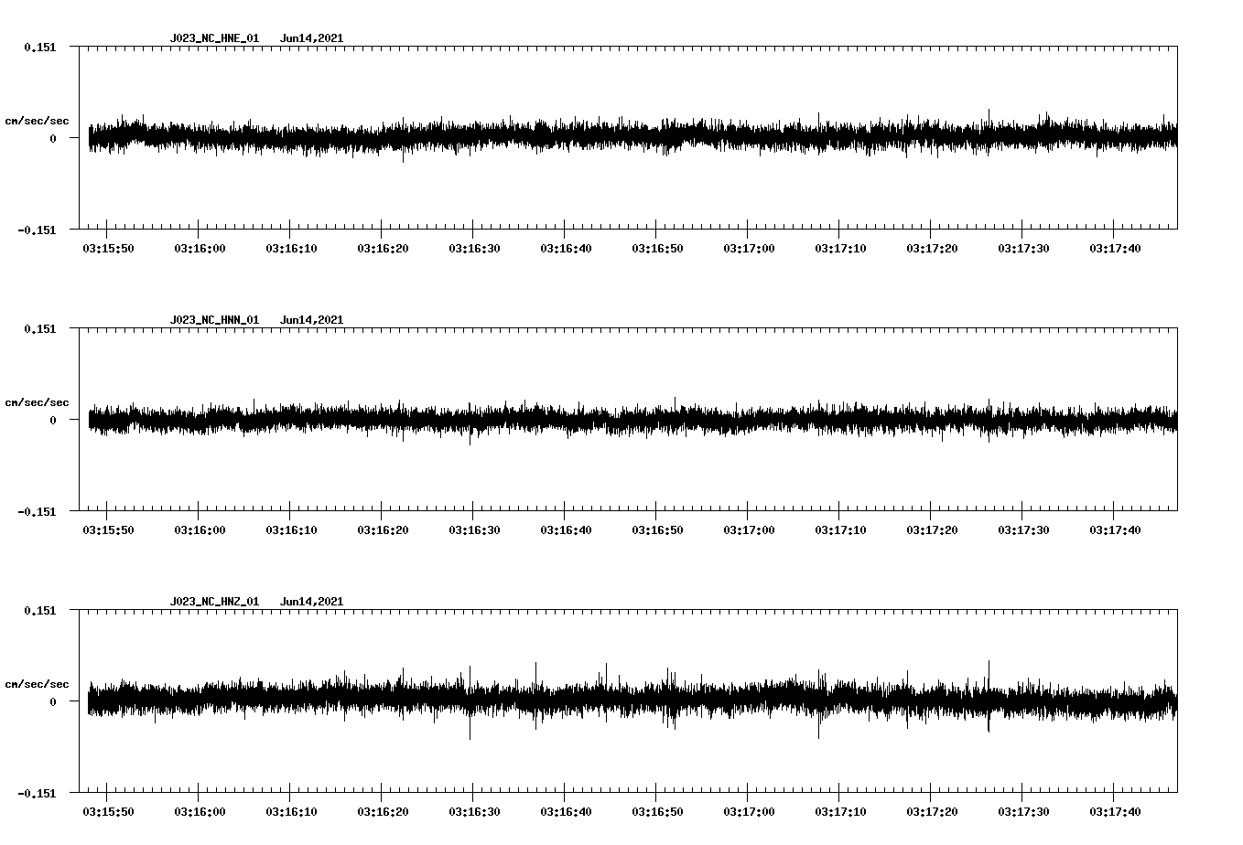Select 03:17:40 time label under HNZ plot

(x=1115, y=812)
